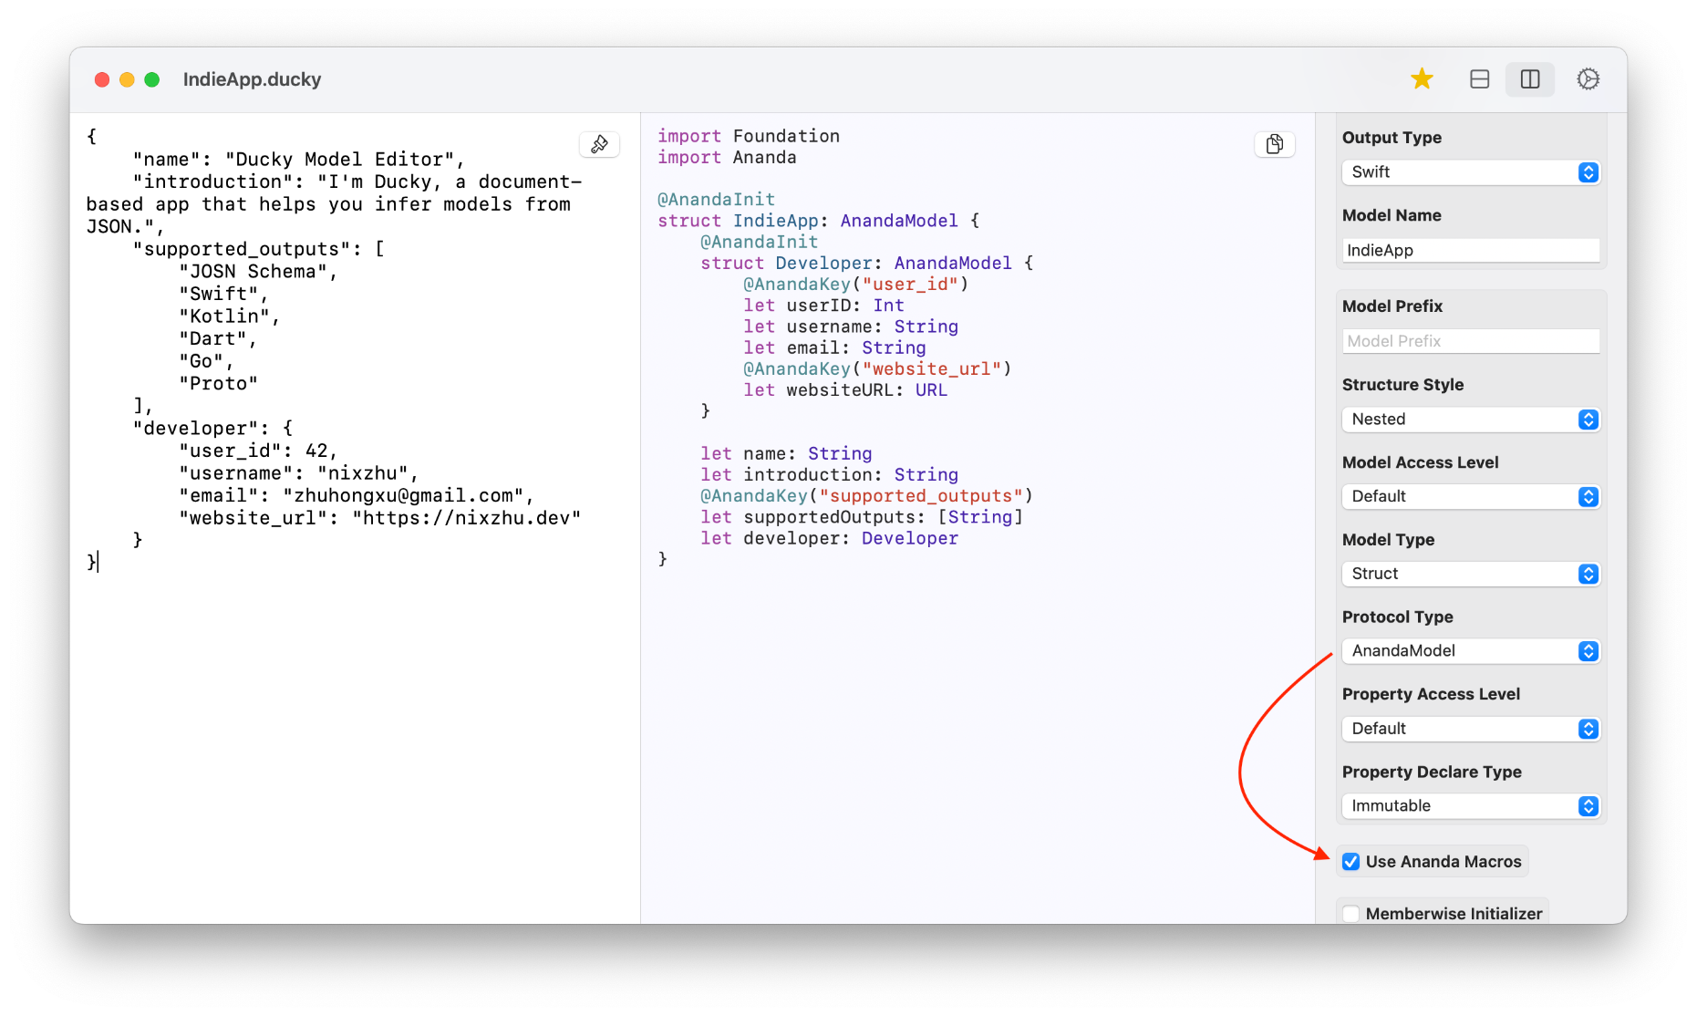Screen dimensions: 1697x1016
Task: Close the IndieApp.ducky window with the red button
Action: click(102, 79)
